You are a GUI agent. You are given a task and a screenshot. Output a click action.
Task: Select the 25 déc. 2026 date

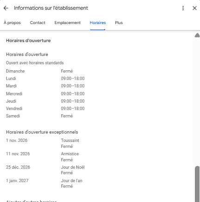click(x=18, y=167)
